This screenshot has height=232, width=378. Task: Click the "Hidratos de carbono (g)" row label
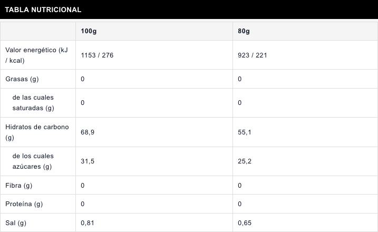pos(37,132)
